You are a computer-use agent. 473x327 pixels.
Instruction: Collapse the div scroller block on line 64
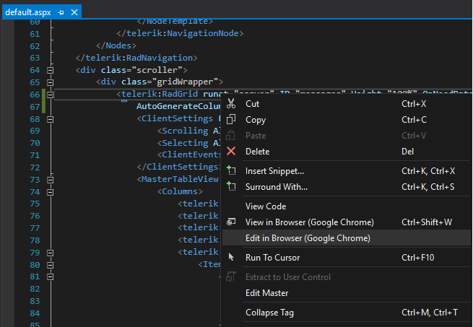pyautogui.click(x=50, y=70)
